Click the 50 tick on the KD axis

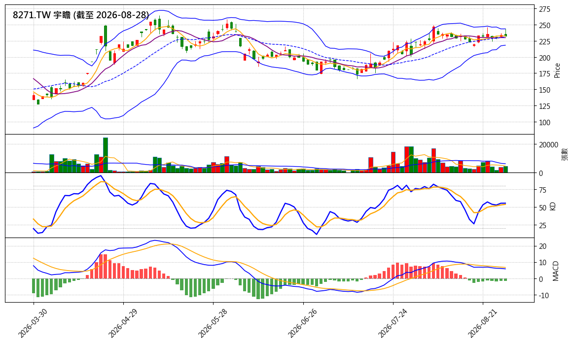[x=542, y=208]
